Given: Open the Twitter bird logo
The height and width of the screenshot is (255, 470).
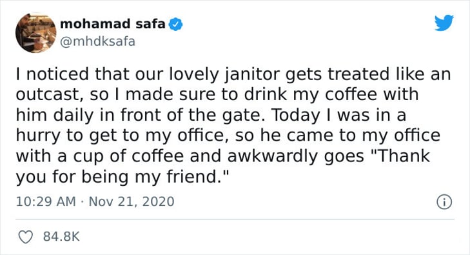Looking at the screenshot, I should [444, 23].
